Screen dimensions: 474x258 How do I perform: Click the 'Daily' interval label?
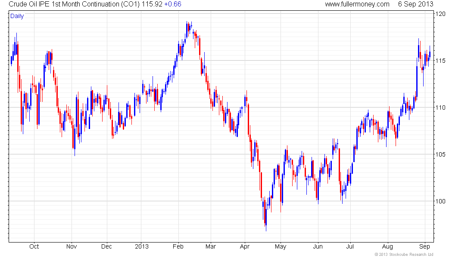[x=17, y=16]
